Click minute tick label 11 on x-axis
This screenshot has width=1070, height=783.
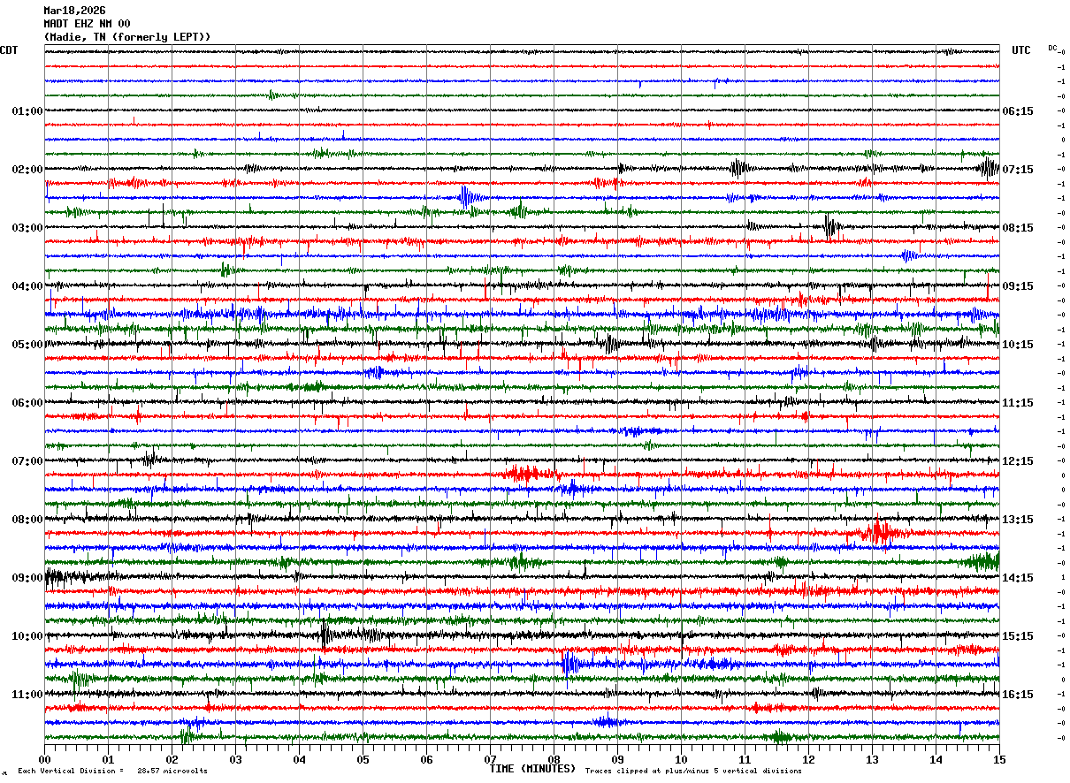coord(745,759)
